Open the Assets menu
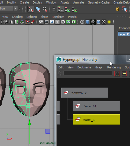130x146 pixels. (x=65, y=2)
